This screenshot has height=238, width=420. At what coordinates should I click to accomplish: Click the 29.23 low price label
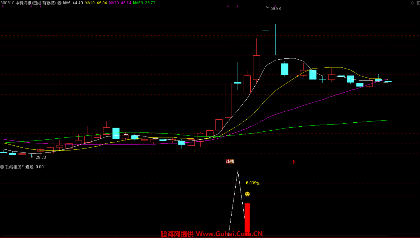[x=41, y=157]
